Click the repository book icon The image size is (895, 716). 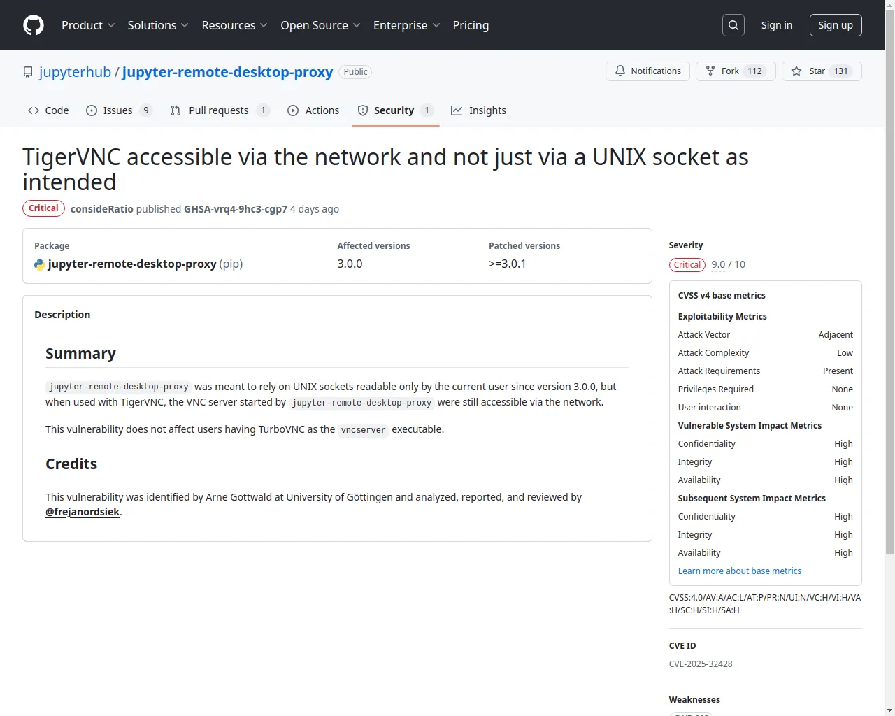[x=28, y=72]
